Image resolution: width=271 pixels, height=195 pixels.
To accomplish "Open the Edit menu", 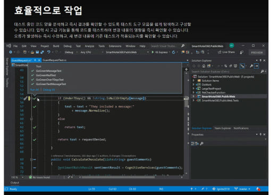I will tap(24, 46).
